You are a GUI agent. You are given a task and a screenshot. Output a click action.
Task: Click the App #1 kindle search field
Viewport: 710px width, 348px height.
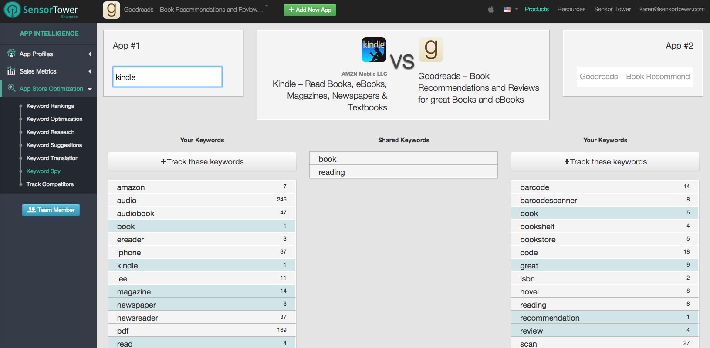click(167, 77)
